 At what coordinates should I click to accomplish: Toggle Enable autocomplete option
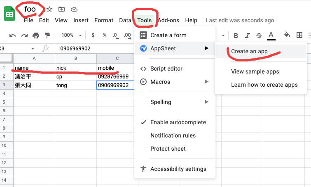coord(178,122)
